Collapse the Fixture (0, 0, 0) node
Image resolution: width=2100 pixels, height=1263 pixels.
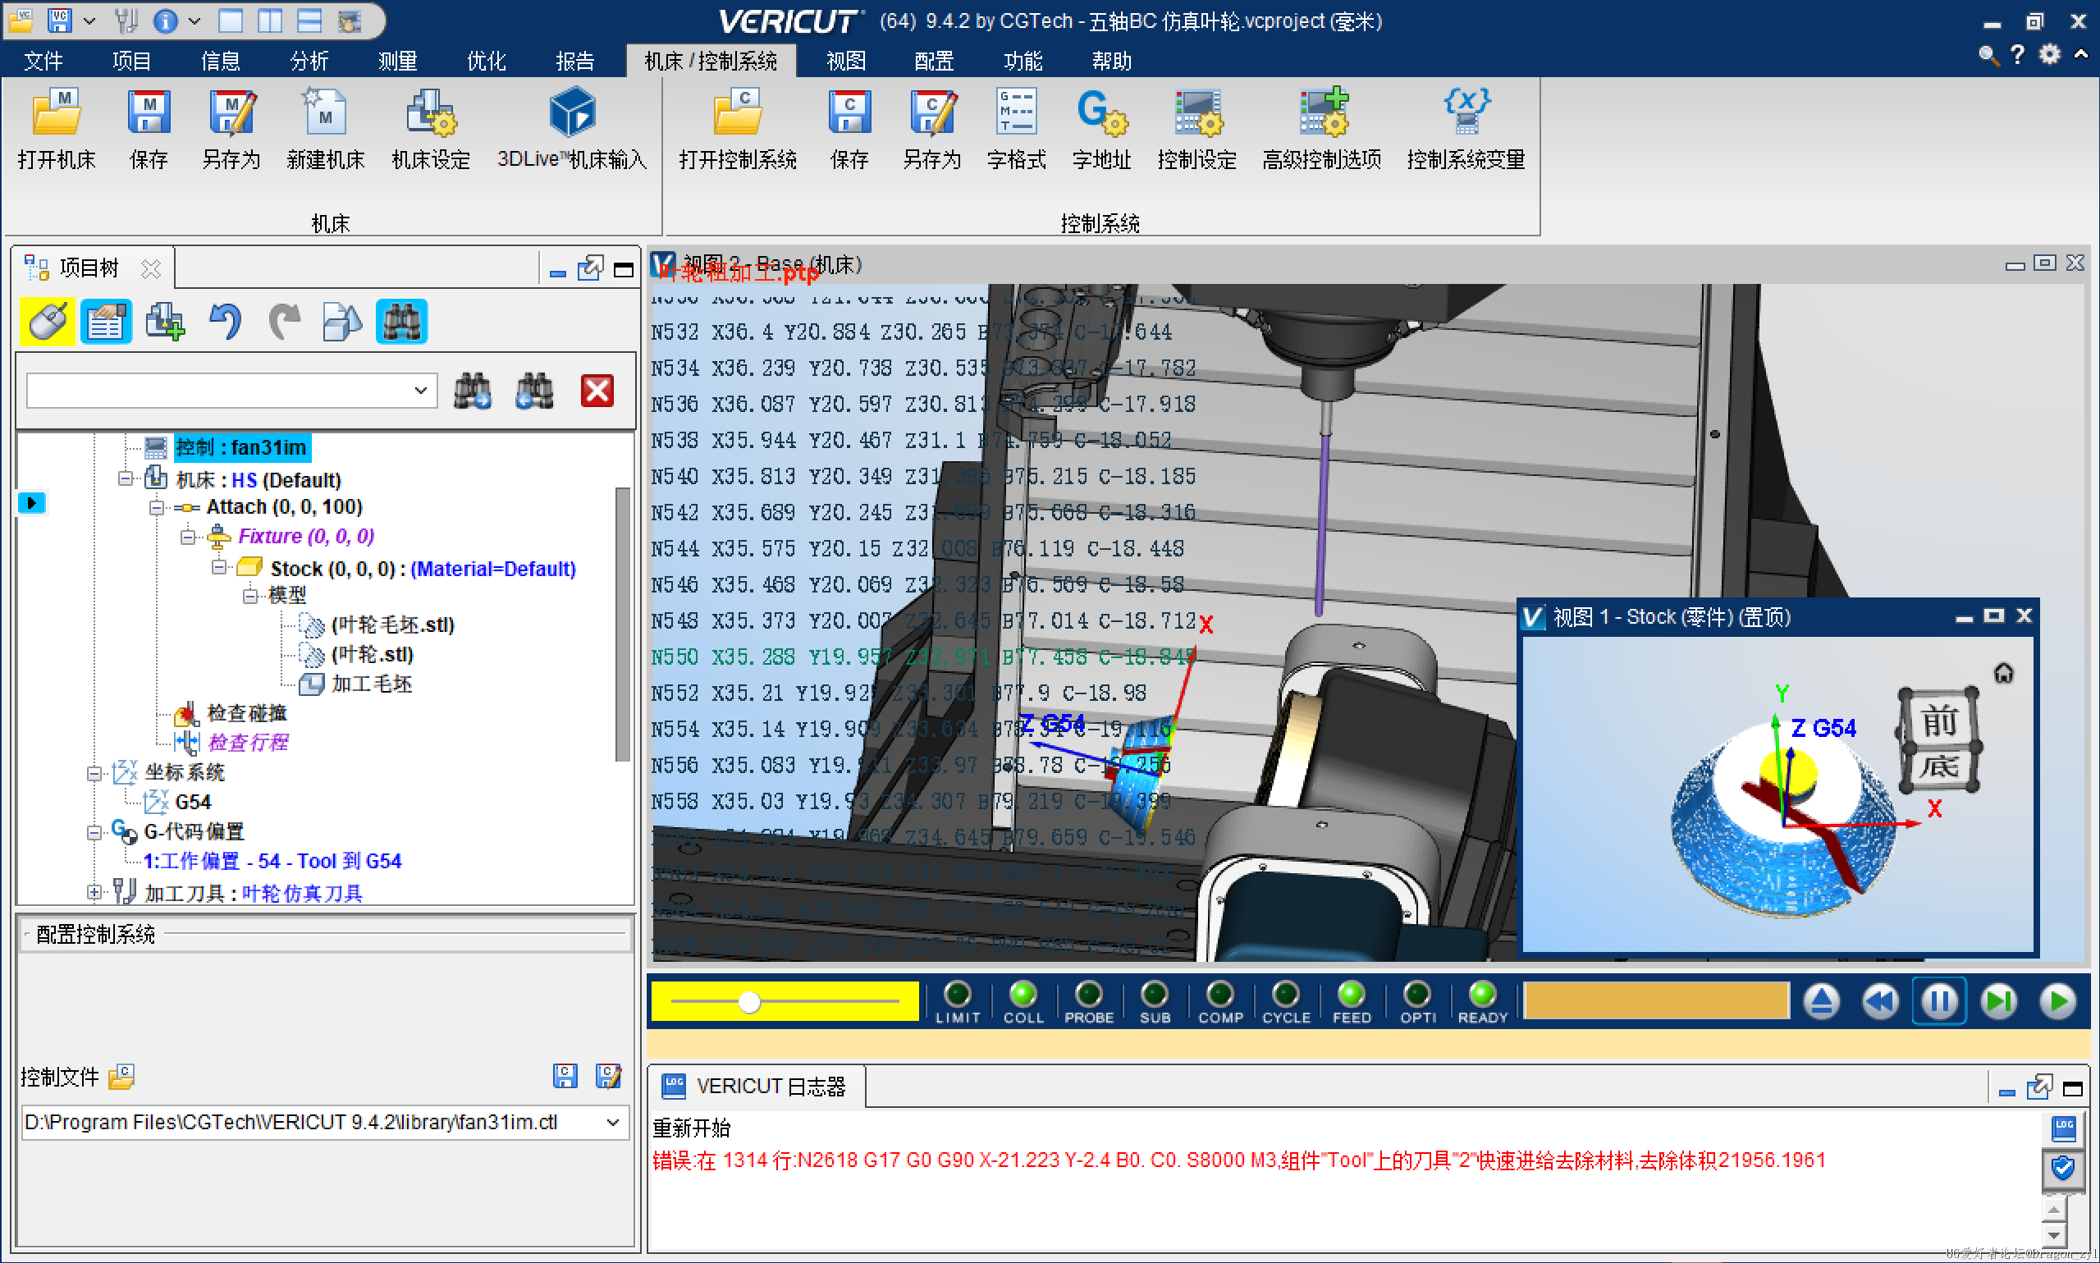tap(188, 537)
